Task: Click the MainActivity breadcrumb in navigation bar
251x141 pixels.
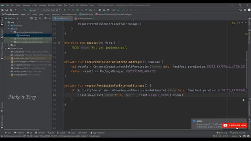Action: 86,14
